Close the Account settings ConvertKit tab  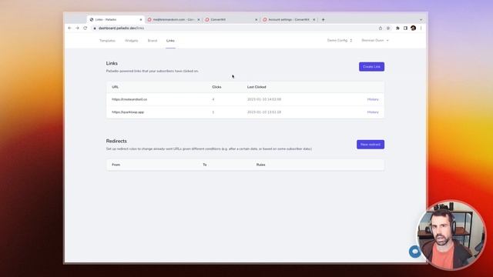pos(314,19)
